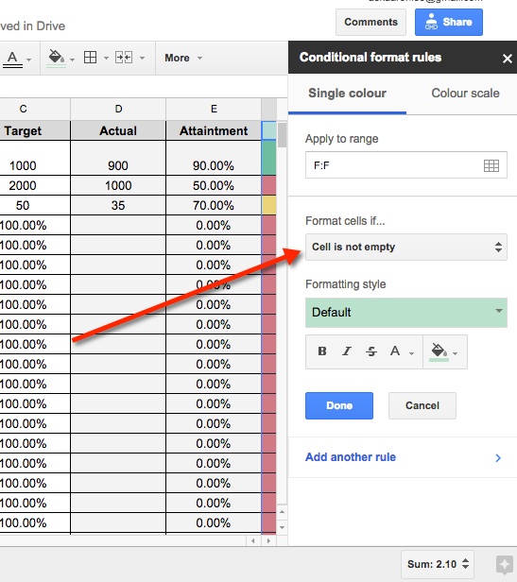Open the Cell is not empty dropdown
Viewport: 517px width, 582px height.
[406, 247]
